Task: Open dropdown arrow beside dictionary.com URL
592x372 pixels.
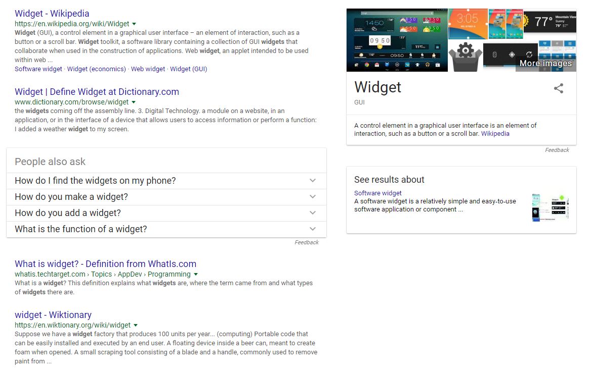Action: click(134, 102)
